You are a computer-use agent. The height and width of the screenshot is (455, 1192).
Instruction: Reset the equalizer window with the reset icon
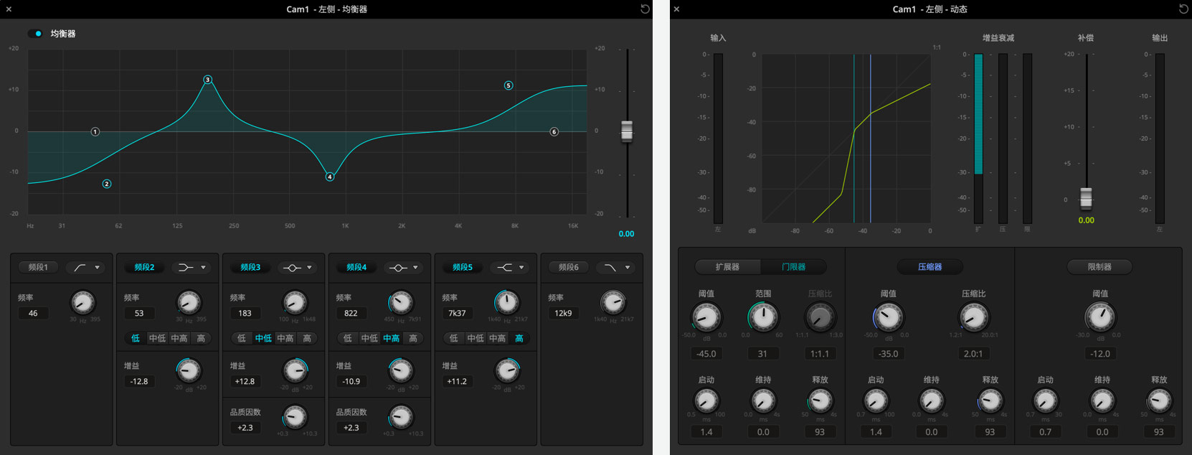[645, 9]
